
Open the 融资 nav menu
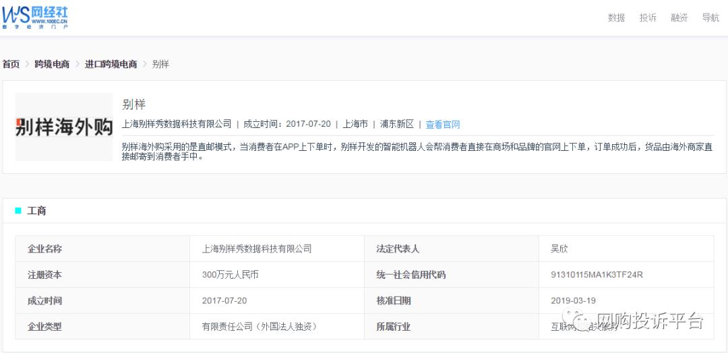[x=679, y=18]
